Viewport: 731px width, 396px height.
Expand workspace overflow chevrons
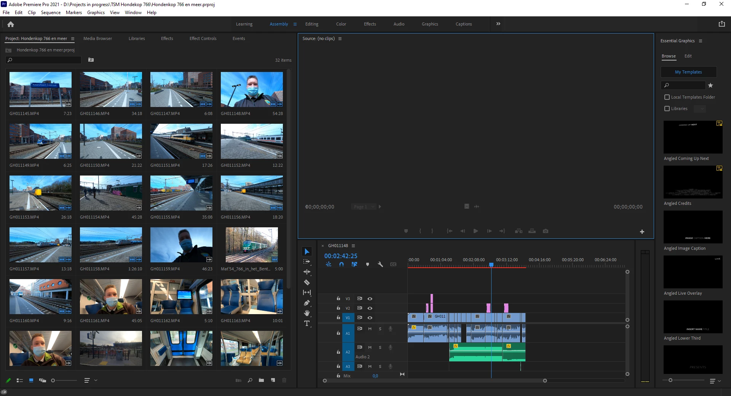tap(498, 24)
